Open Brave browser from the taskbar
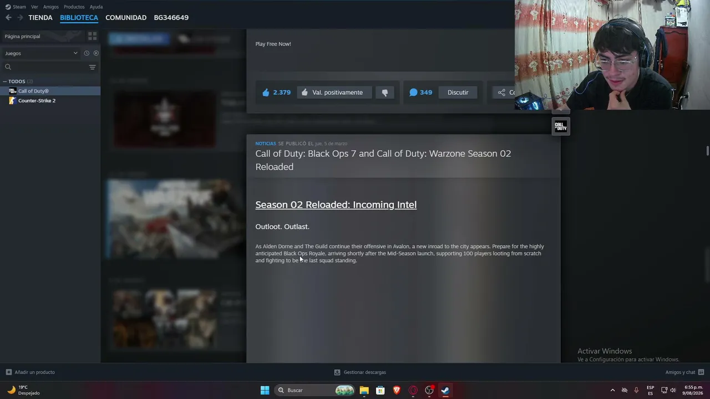The width and height of the screenshot is (710, 399). click(397, 390)
